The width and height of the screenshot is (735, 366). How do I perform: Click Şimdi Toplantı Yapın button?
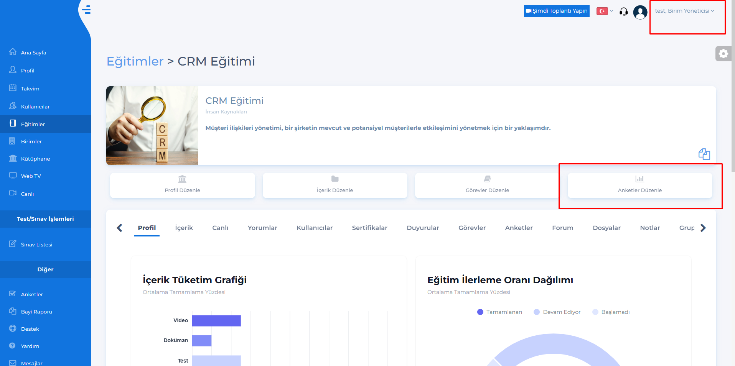[557, 11]
